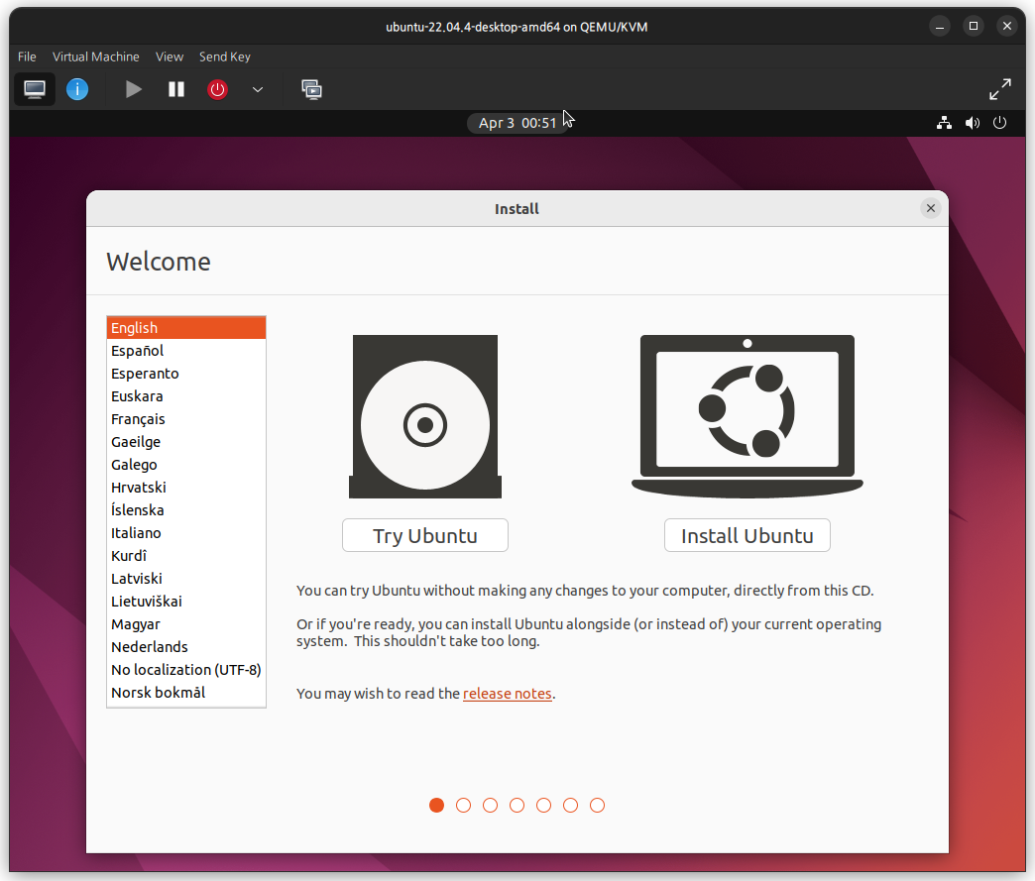This screenshot has height=881, width=1035.
Task: Close the Install dialog
Action: (x=931, y=208)
